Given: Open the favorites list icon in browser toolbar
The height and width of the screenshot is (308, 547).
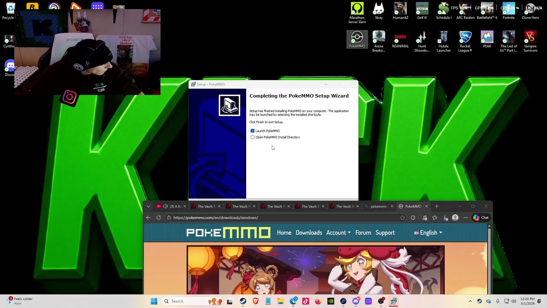Looking at the screenshot, I should tap(435, 218).
